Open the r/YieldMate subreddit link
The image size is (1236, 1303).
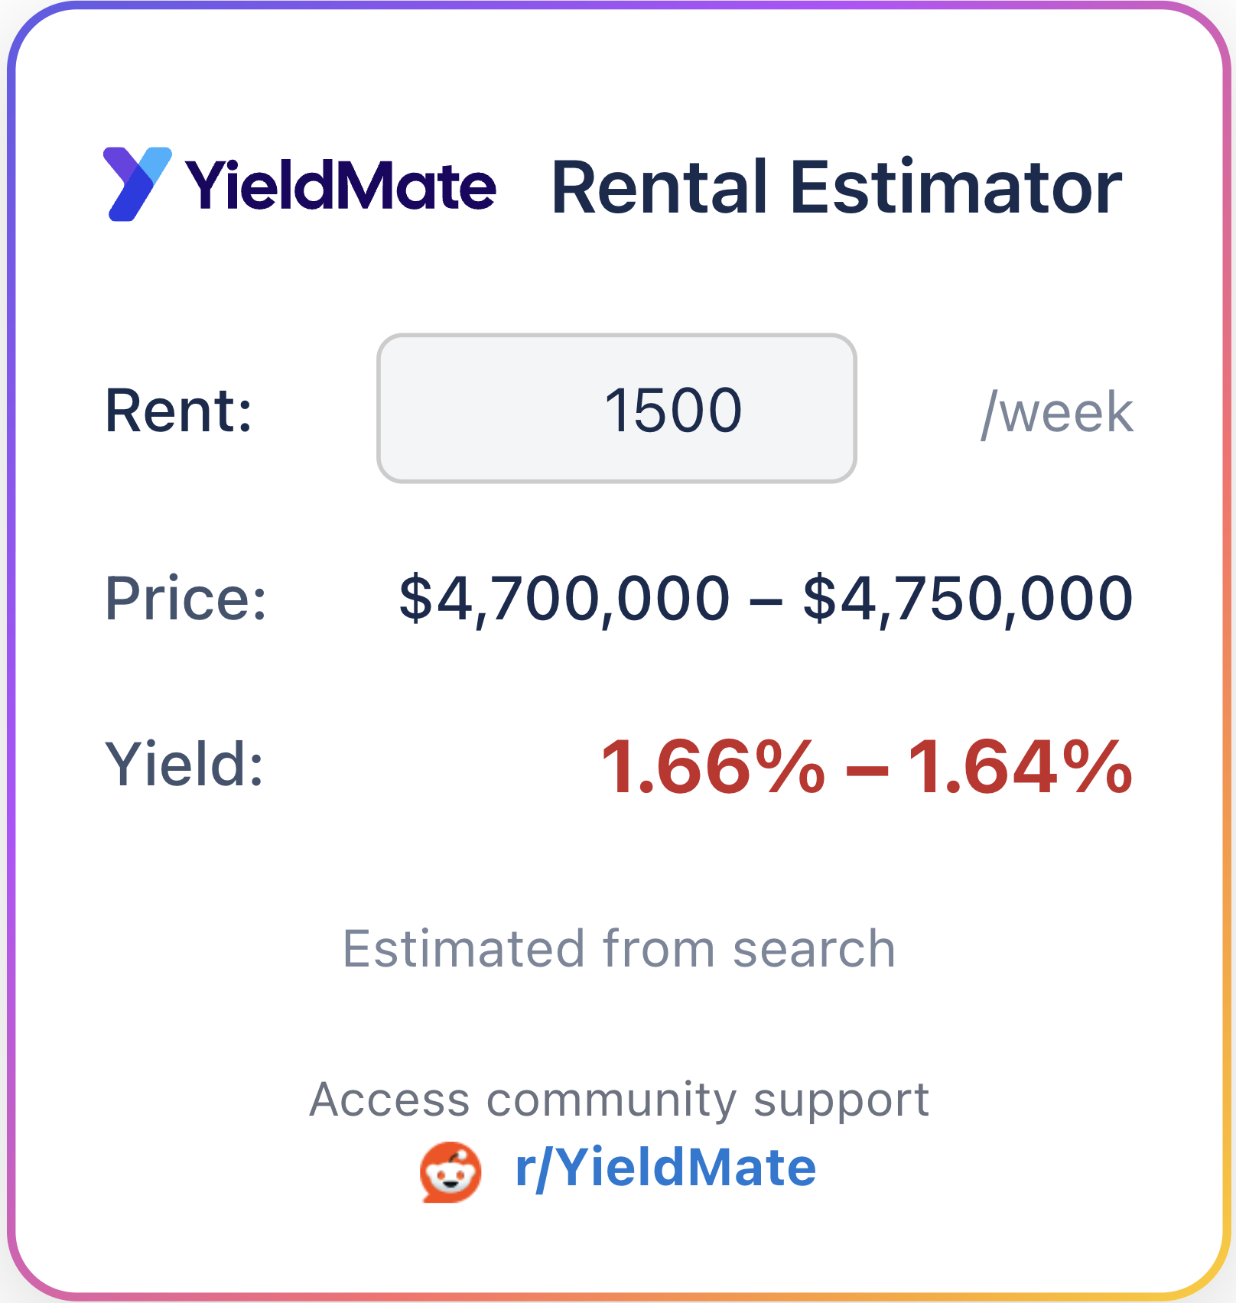(665, 1168)
